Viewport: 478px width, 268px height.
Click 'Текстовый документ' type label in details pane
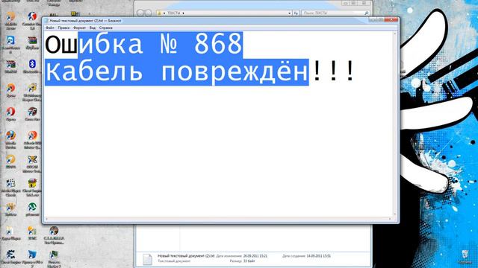tap(174, 261)
